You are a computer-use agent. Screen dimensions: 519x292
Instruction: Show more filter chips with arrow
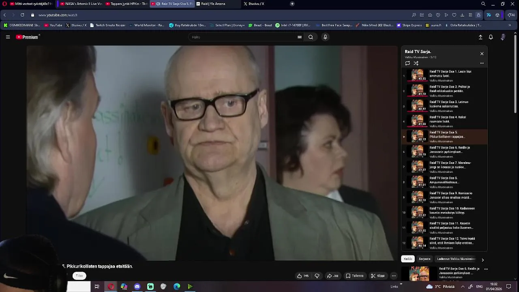click(x=483, y=260)
